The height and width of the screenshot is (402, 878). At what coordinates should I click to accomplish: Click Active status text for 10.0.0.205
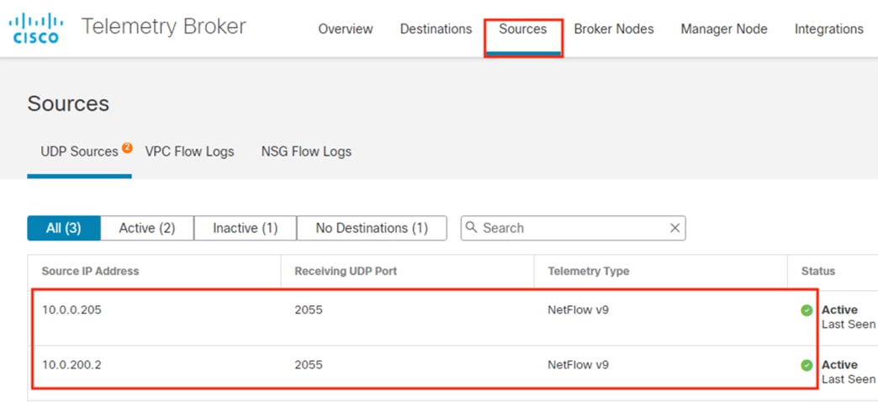[x=839, y=309]
